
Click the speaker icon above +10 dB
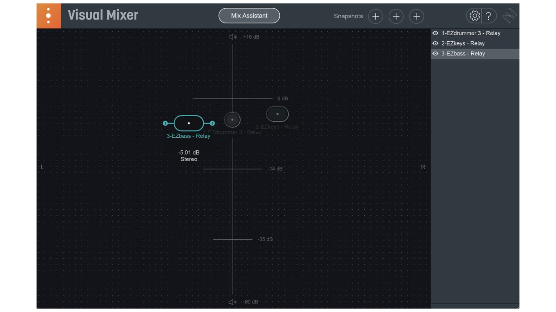(232, 37)
